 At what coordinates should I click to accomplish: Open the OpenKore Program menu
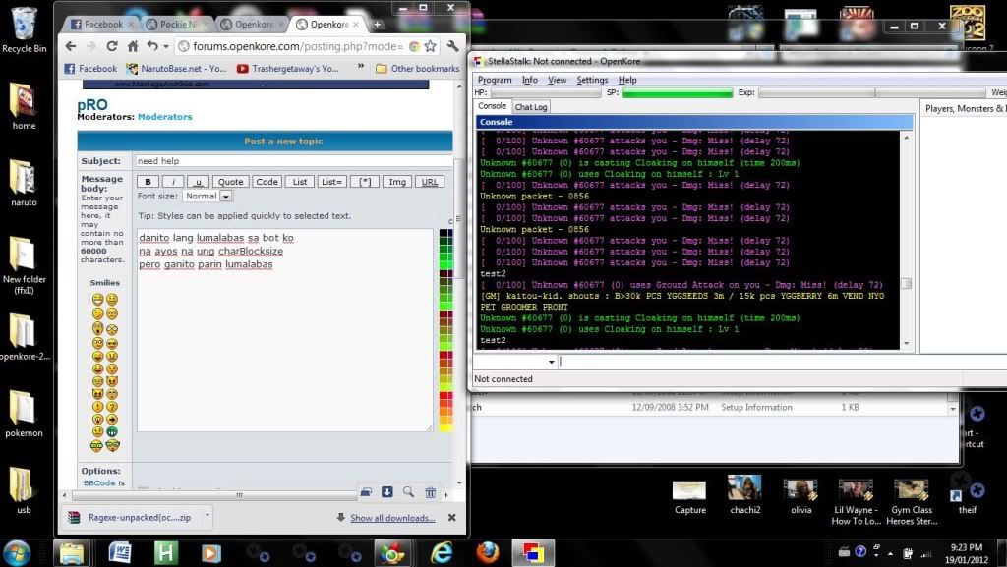tap(495, 80)
